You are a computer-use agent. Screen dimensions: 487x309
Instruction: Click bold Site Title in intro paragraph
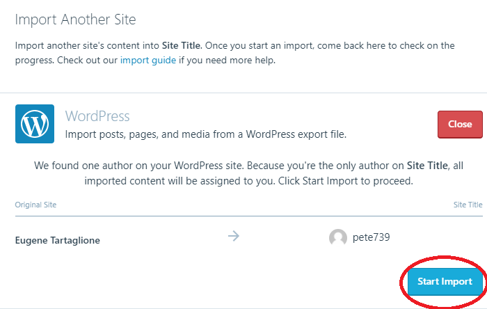pos(182,46)
